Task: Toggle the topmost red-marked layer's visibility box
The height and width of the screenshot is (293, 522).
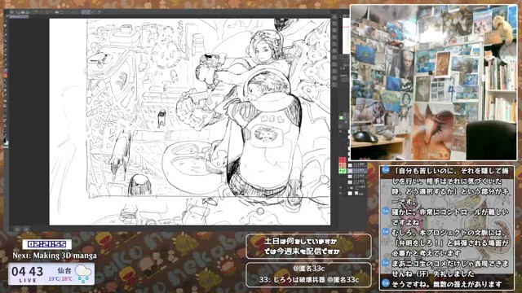Action: point(341,160)
